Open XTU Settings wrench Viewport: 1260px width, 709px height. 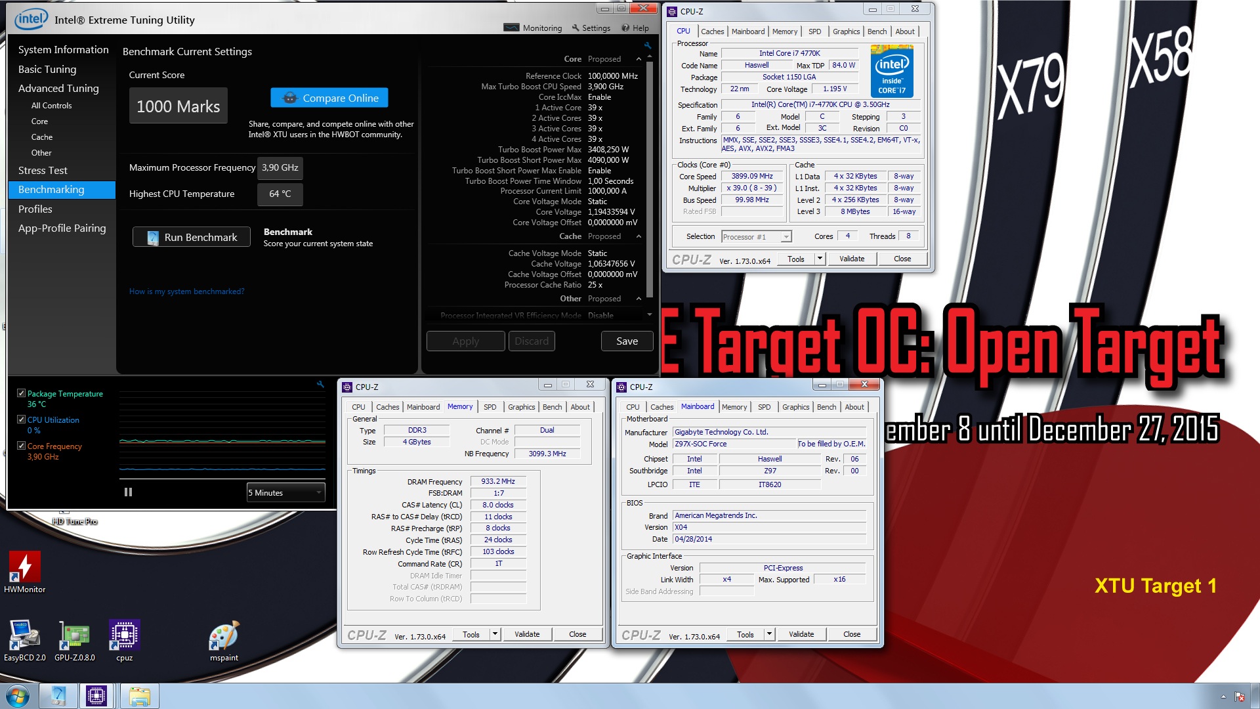pyautogui.click(x=576, y=28)
